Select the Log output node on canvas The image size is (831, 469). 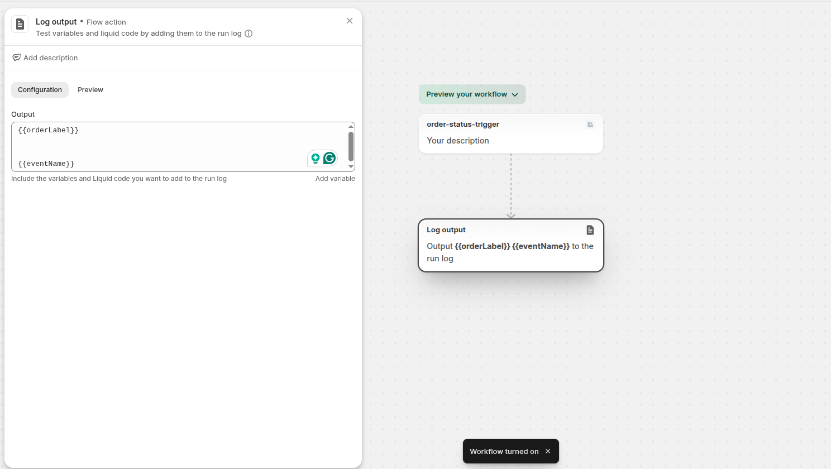coord(511,246)
